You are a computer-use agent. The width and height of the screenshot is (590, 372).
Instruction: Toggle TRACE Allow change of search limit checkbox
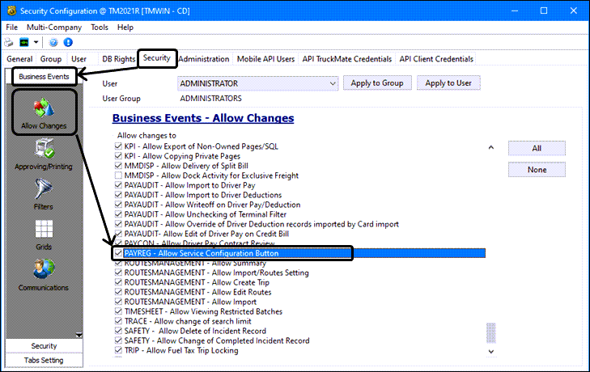point(118,321)
